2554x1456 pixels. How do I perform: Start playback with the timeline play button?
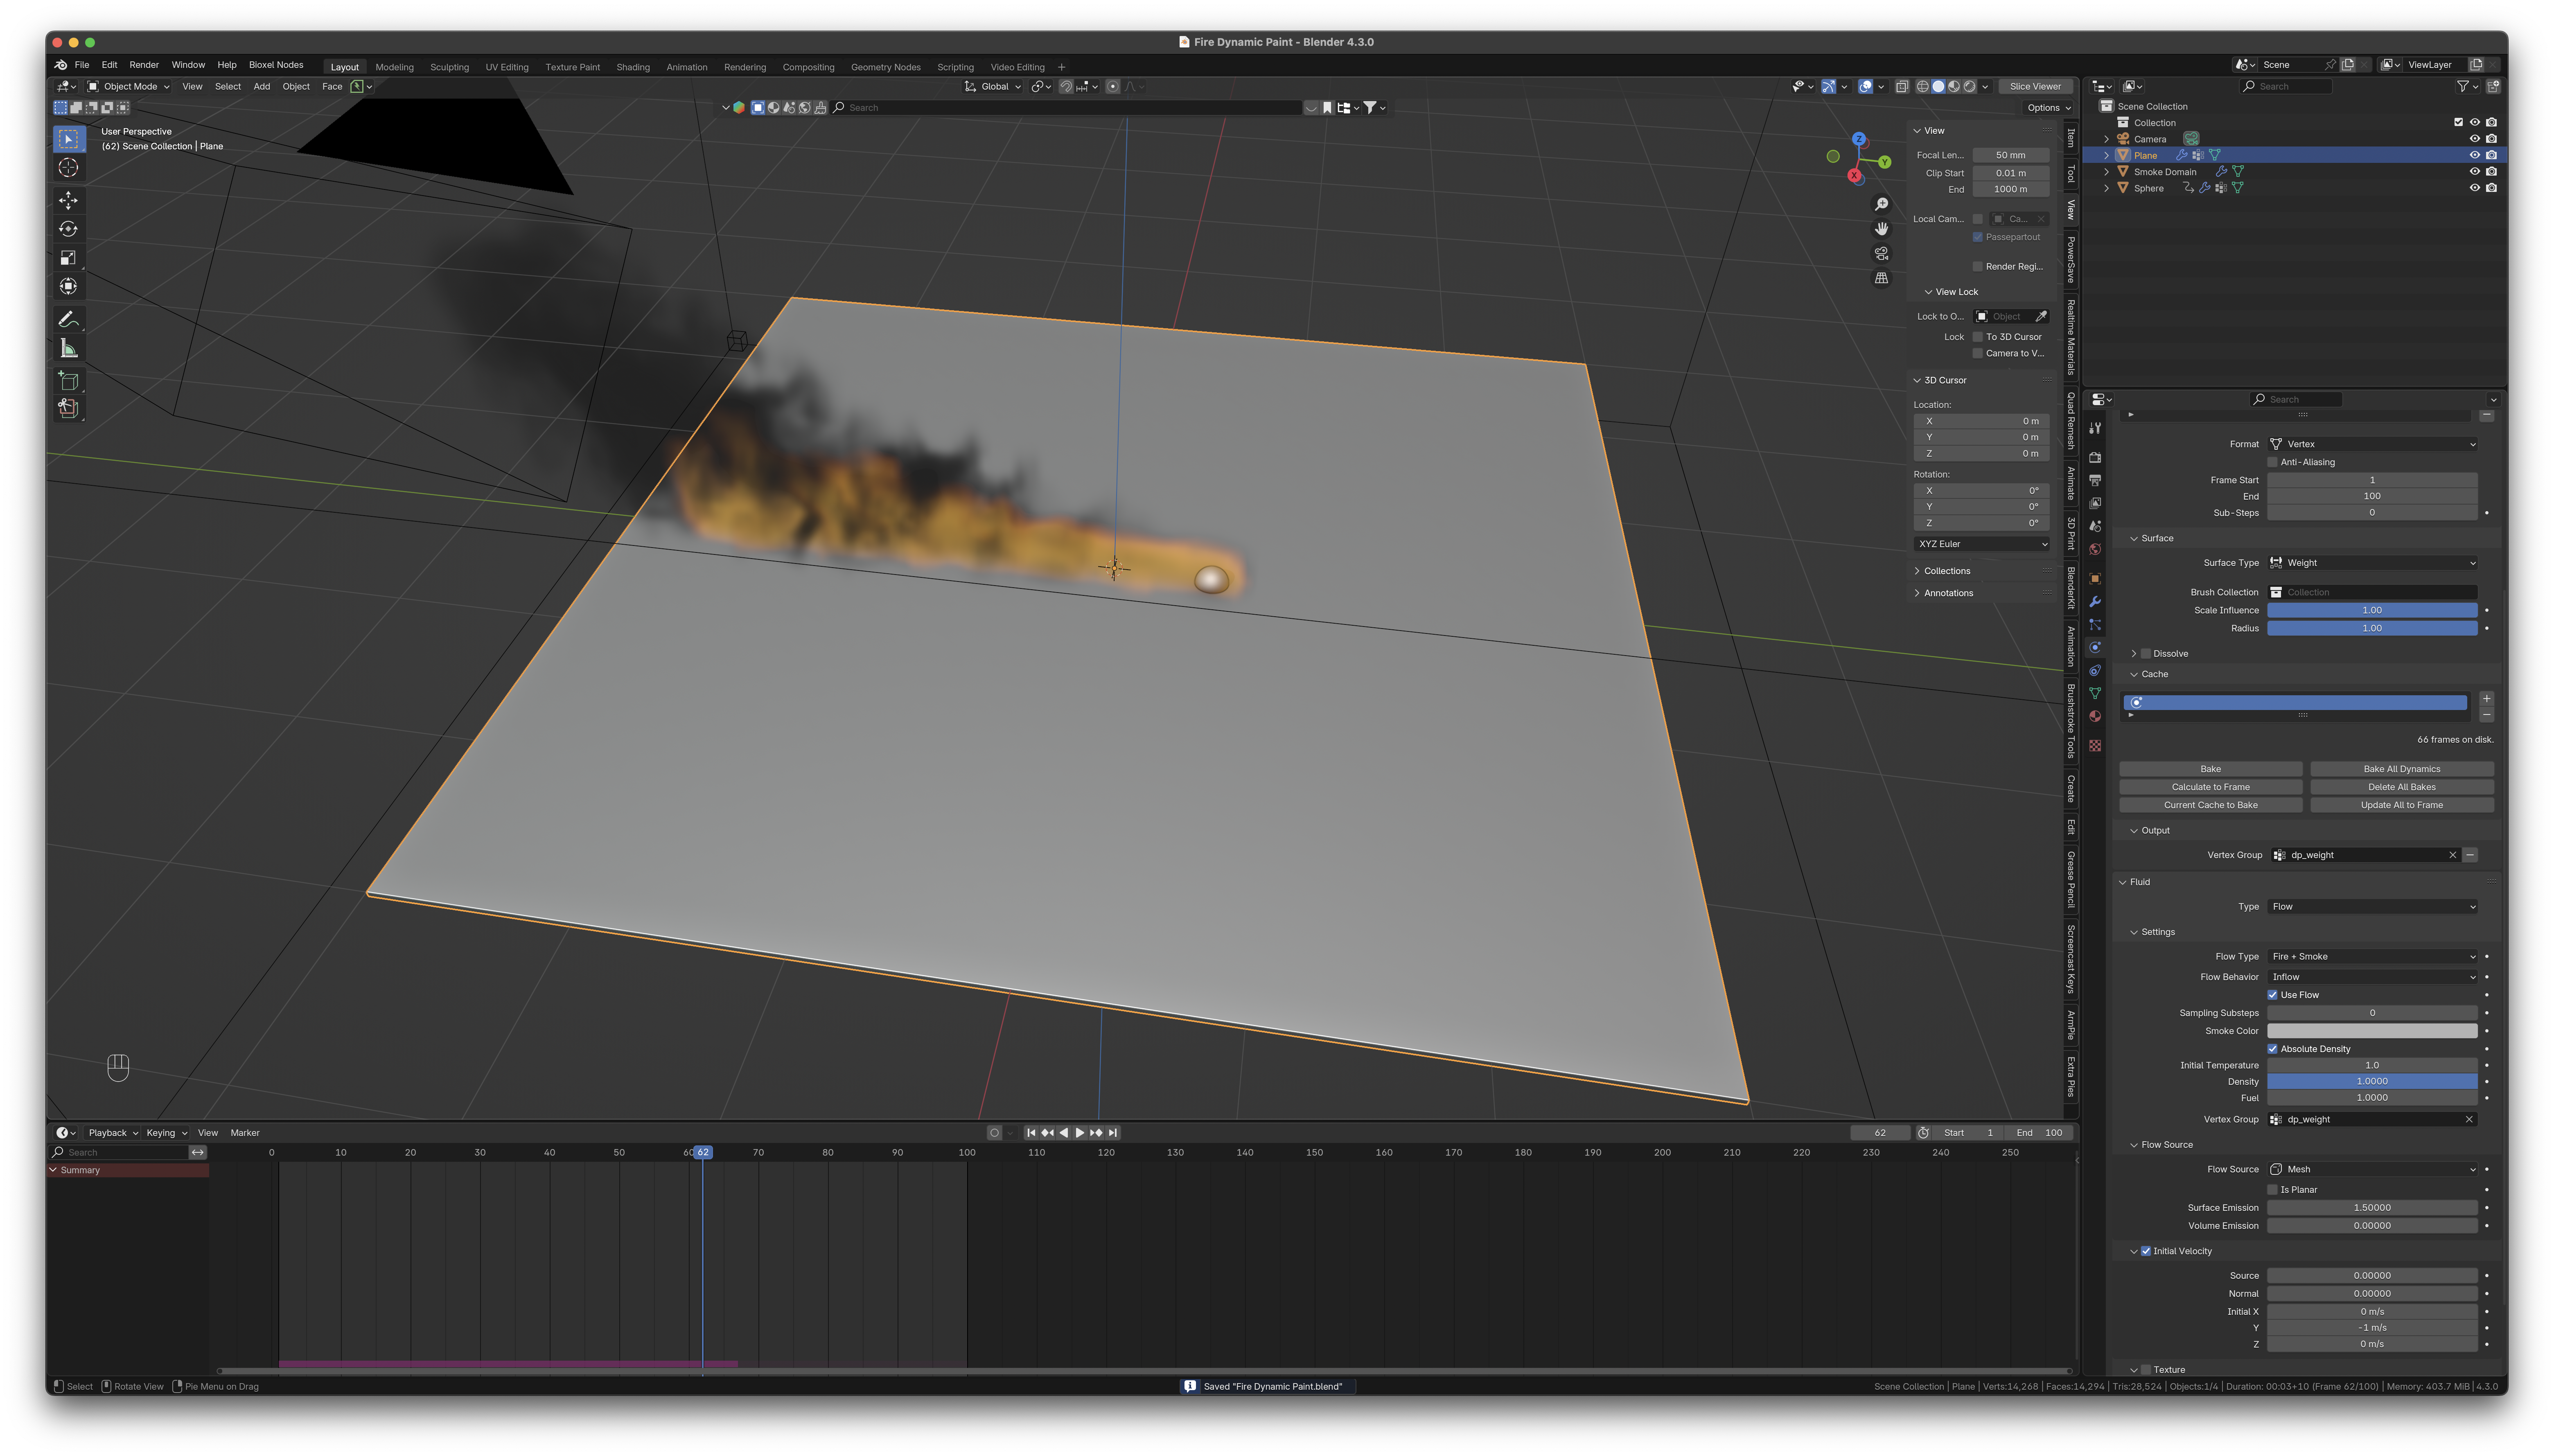1080,1133
